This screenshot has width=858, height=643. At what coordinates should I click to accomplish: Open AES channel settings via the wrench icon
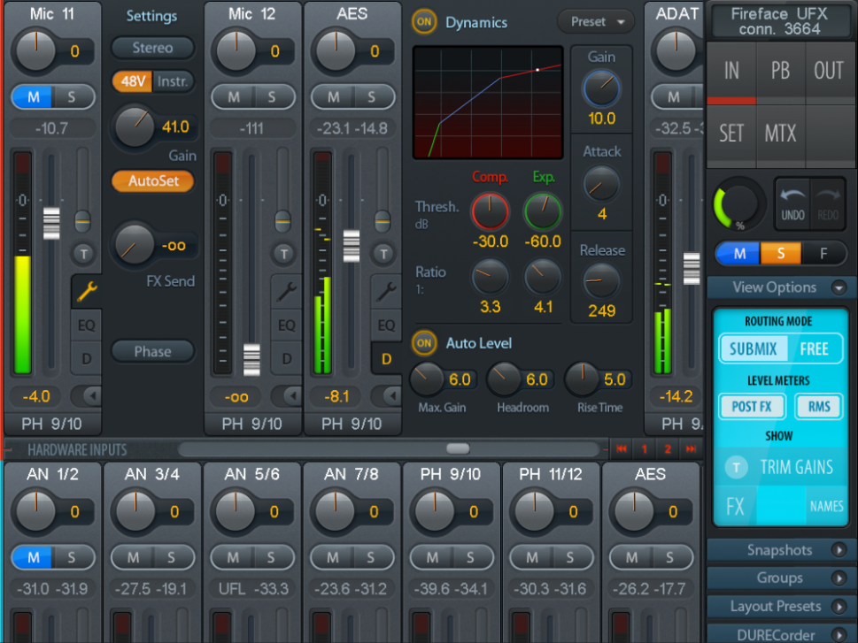[x=386, y=292]
